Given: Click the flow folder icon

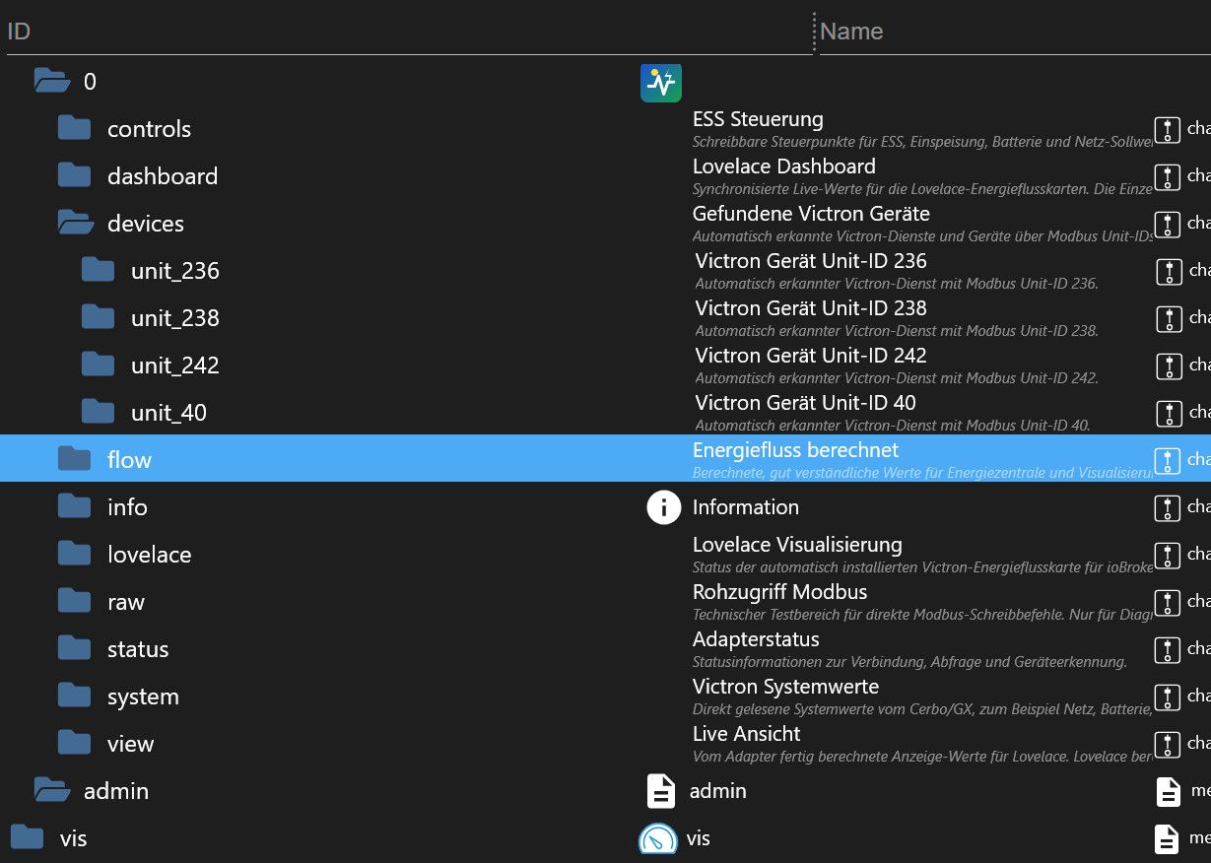Looking at the screenshot, I should point(74,459).
